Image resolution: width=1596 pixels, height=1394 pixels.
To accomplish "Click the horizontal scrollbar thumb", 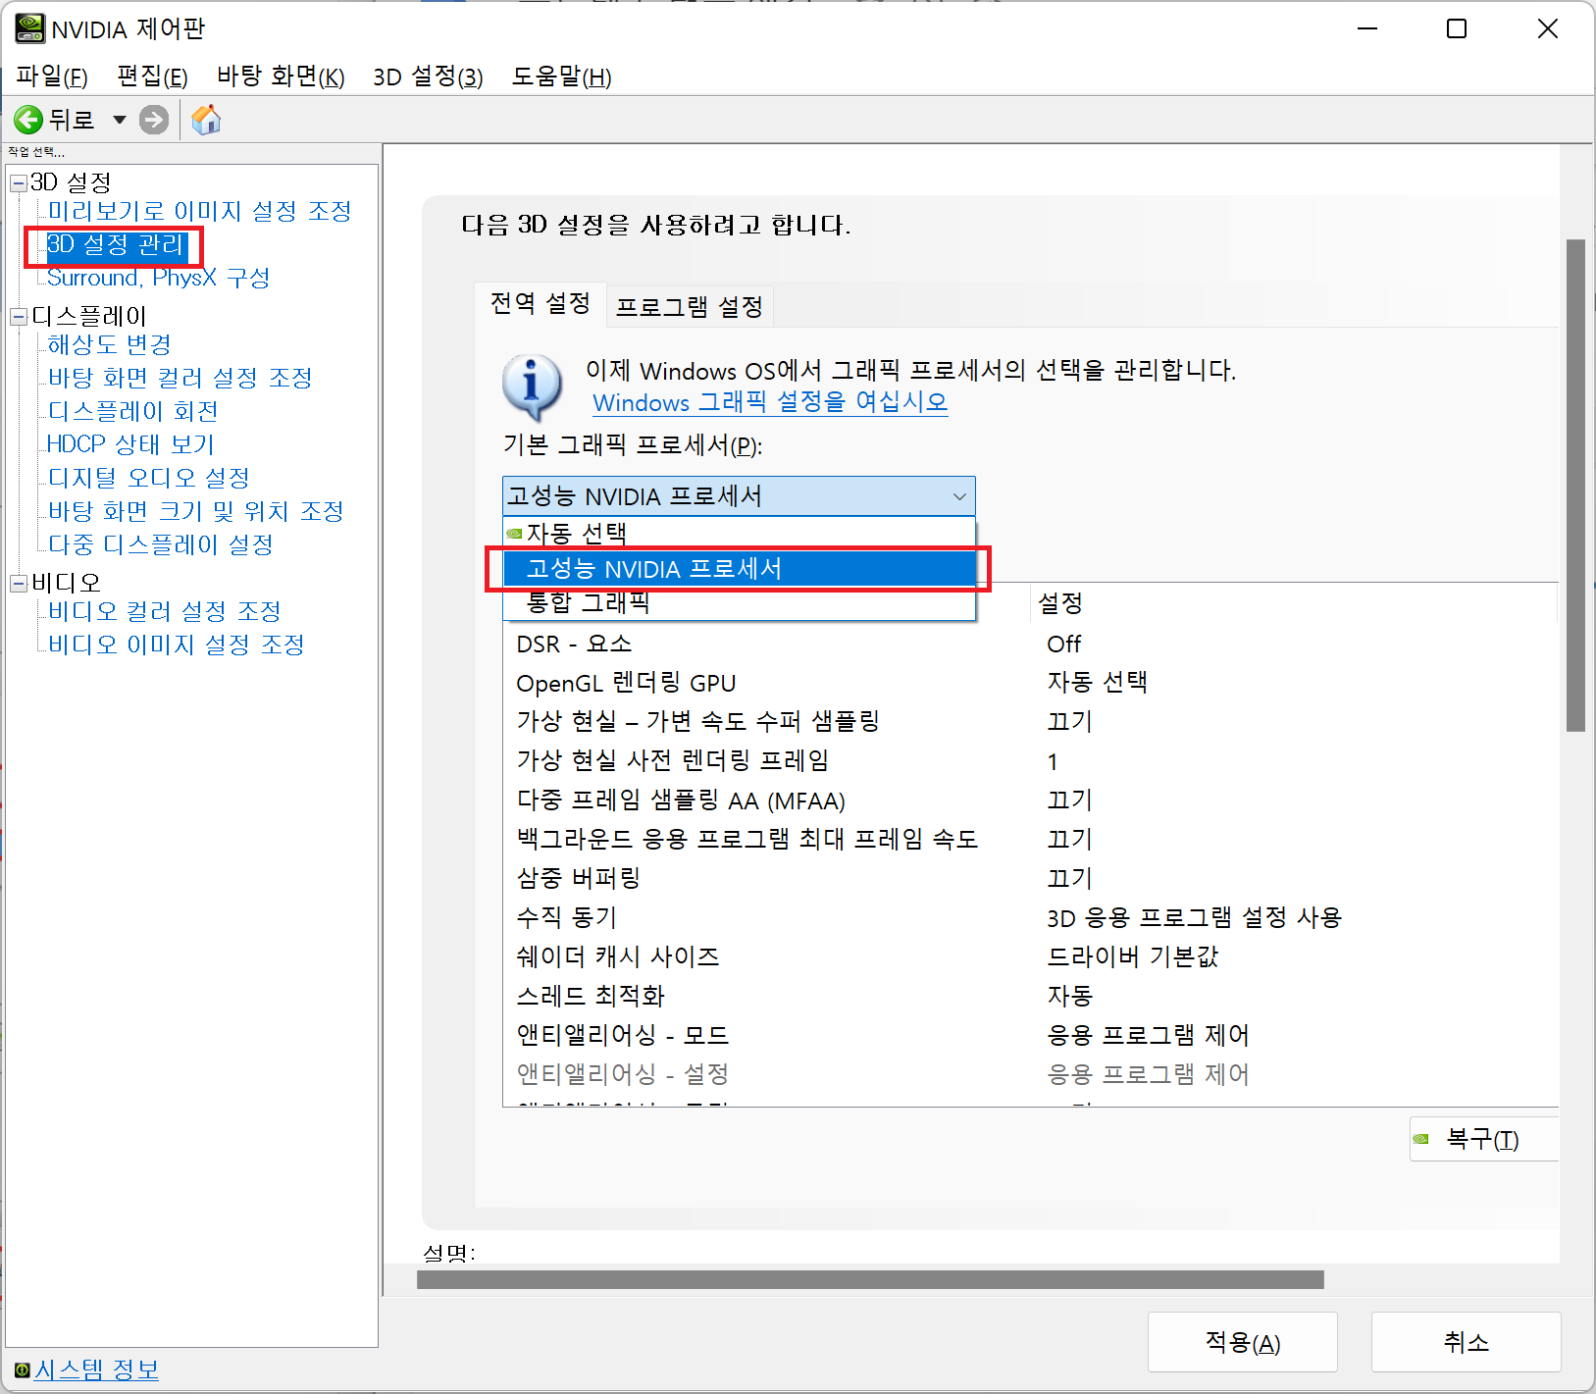I will 870,1280.
